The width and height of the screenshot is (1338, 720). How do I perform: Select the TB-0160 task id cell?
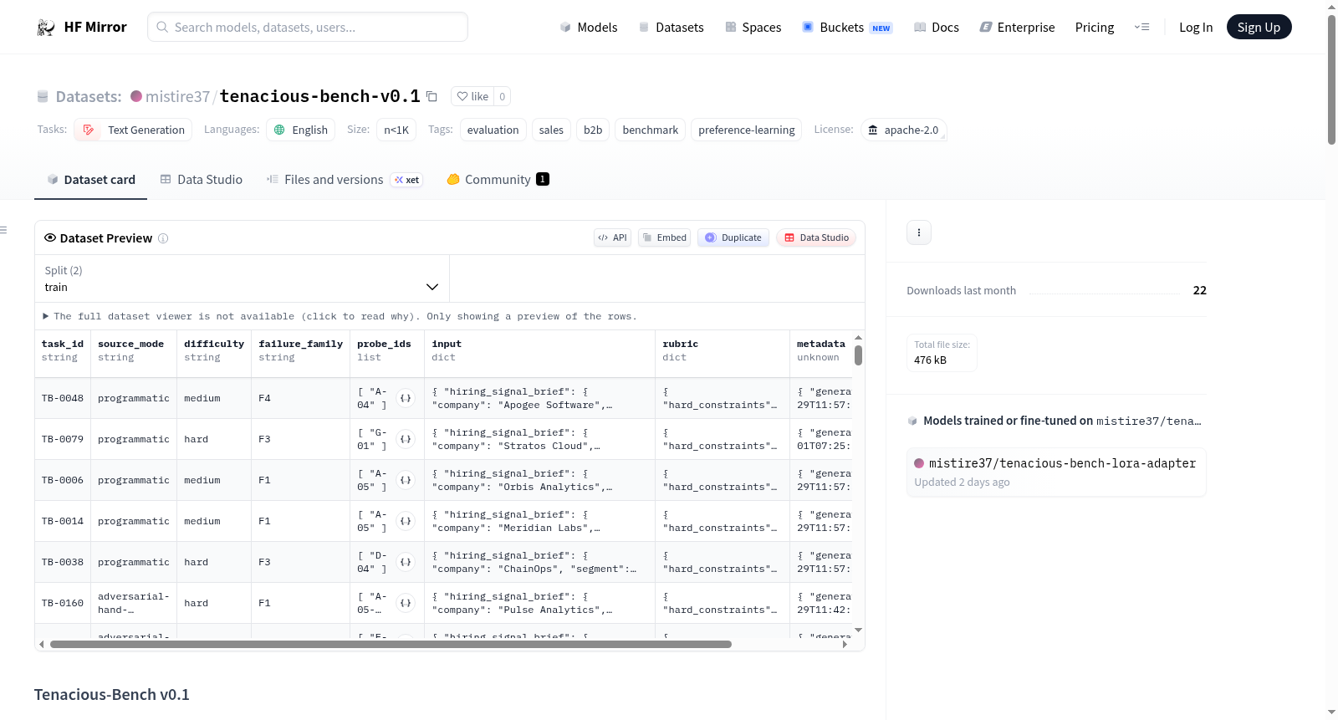63,603
